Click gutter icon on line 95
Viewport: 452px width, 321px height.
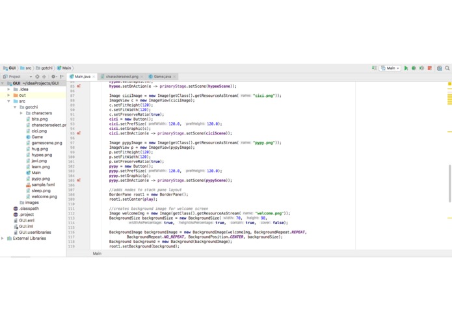coord(79,133)
